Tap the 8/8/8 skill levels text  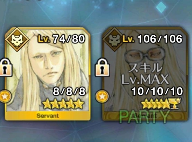coord(69,92)
